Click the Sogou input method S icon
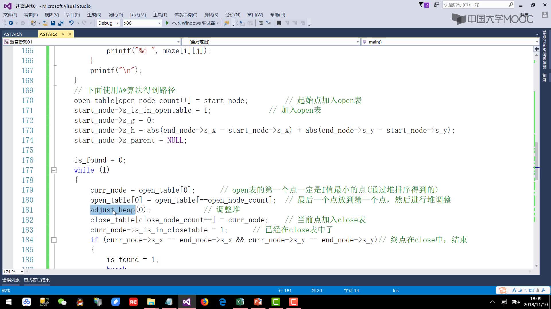The height and width of the screenshot is (309, 551). tap(503, 290)
